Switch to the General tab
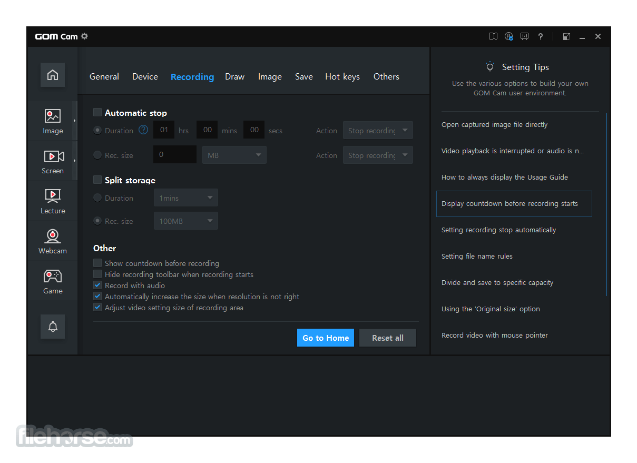Viewport: 637px width, 463px height. point(104,76)
